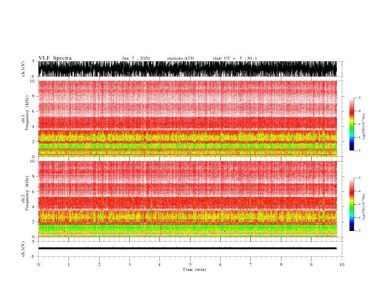Click the '-5' tick of ch.1 voltage axis
The width and height of the screenshot is (385, 297).
click(x=33, y=77)
